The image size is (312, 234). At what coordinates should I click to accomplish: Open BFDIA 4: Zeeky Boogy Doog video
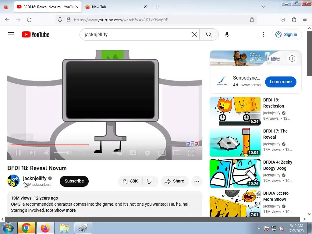(x=235, y=173)
